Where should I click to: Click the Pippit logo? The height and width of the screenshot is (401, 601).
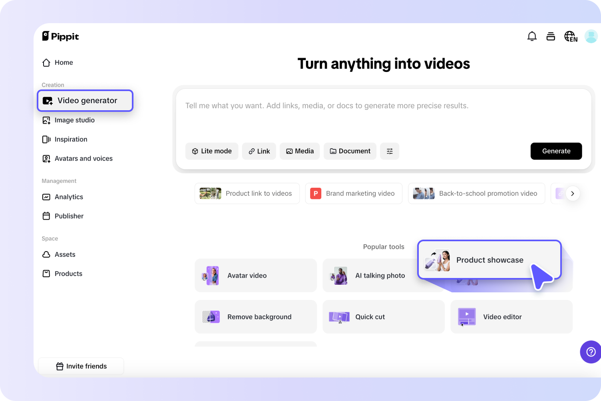60,36
